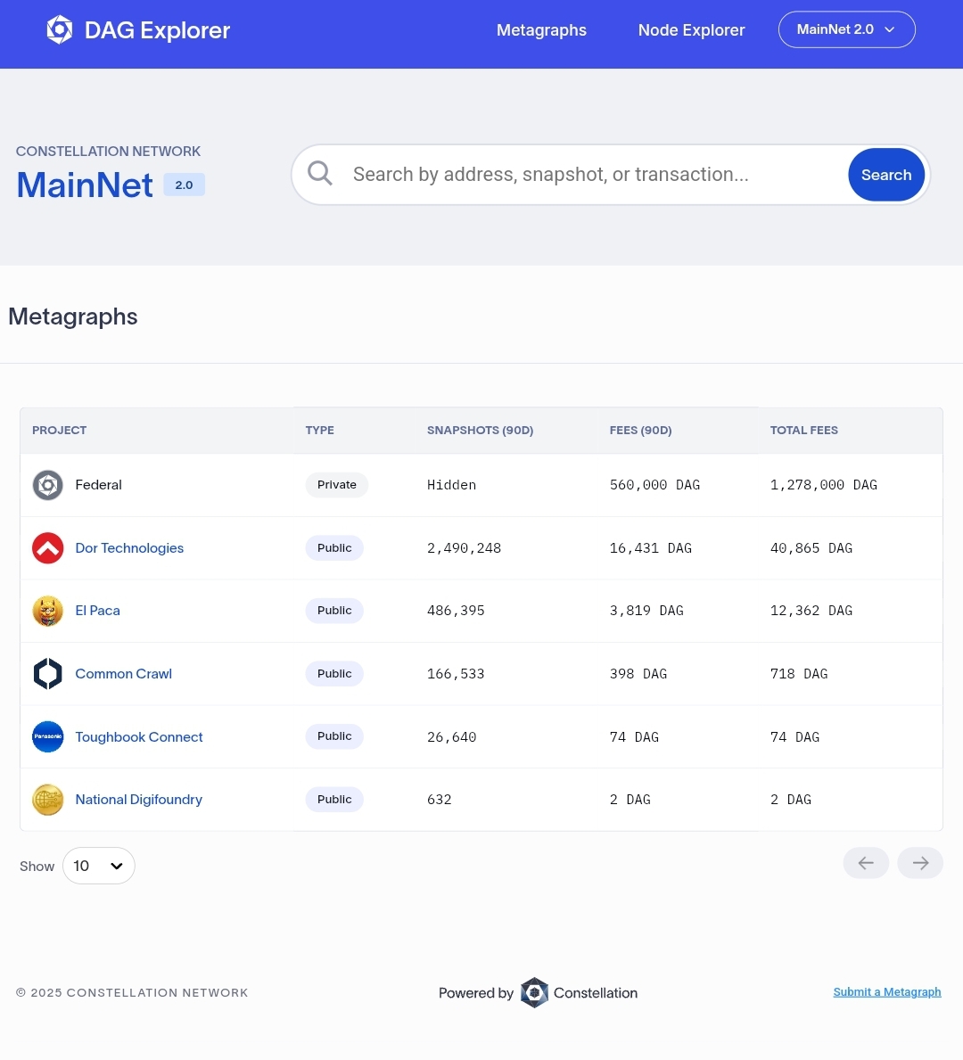Open Metagraphs in the top navigation
The width and height of the screenshot is (963, 1060).
pyautogui.click(x=541, y=29)
